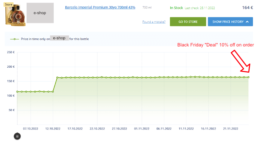Click the '22.10.2022' x-axis date label

click(x=97, y=129)
